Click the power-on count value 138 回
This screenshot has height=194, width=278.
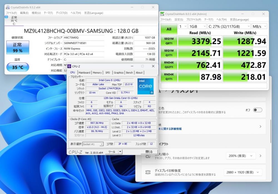point(145,54)
